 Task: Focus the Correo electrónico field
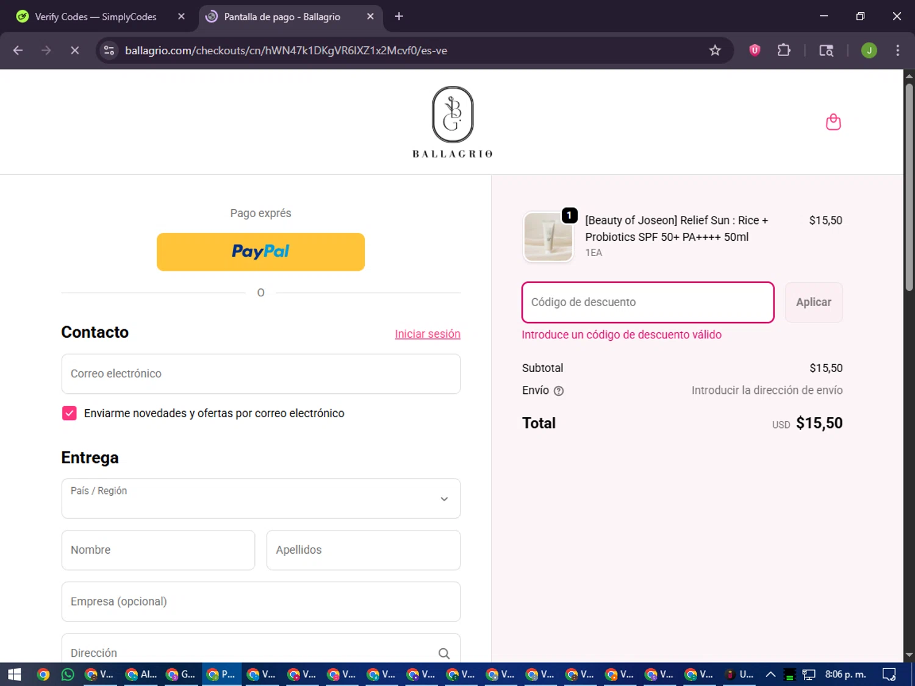[x=261, y=374]
